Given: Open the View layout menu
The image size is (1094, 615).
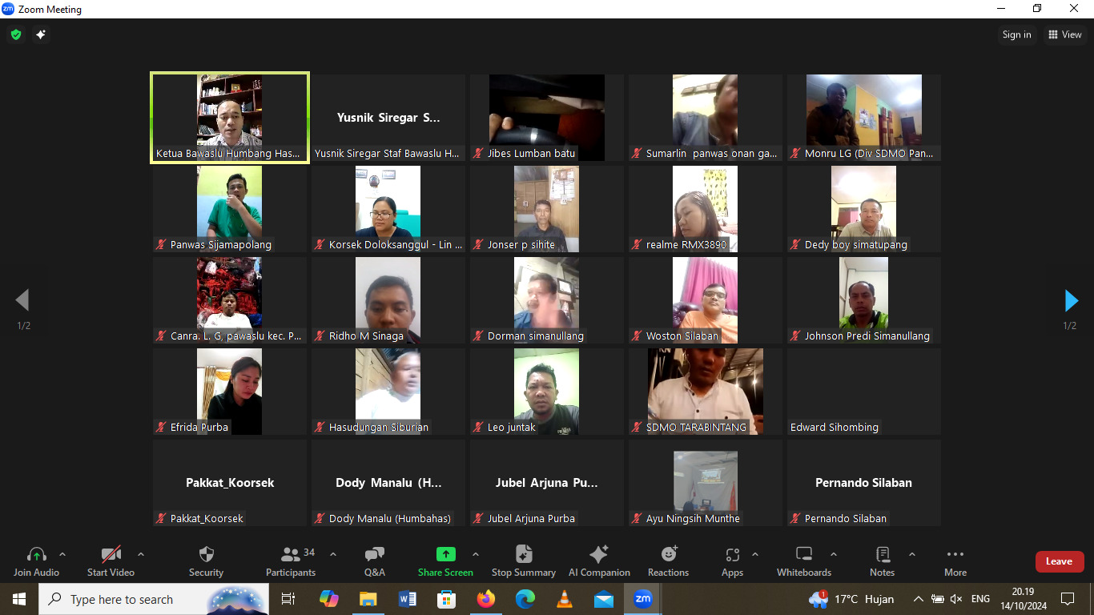Looking at the screenshot, I should 1064,34.
